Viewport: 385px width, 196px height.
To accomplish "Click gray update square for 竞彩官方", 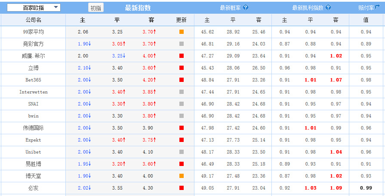I will pyautogui.click(x=182, y=44).
